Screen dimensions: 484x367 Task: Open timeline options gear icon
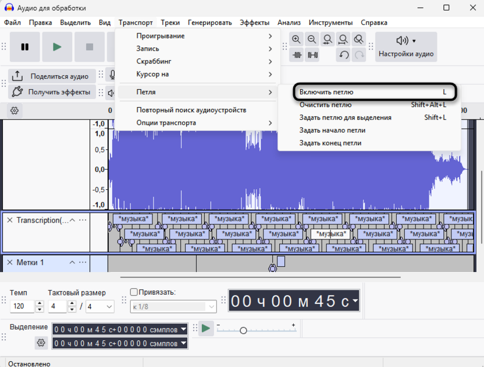tap(14, 110)
